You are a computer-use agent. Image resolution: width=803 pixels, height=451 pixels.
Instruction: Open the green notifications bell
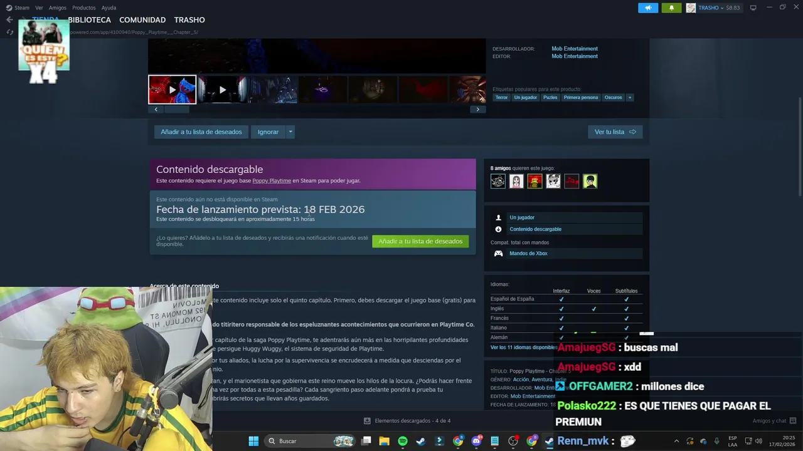click(671, 8)
